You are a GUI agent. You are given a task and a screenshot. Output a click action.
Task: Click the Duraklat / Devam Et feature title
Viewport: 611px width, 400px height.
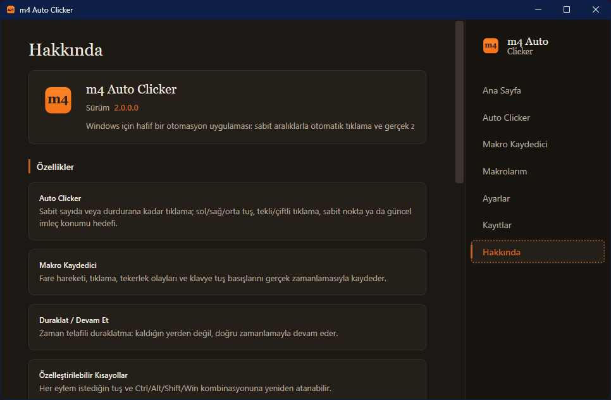coord(73,320)
